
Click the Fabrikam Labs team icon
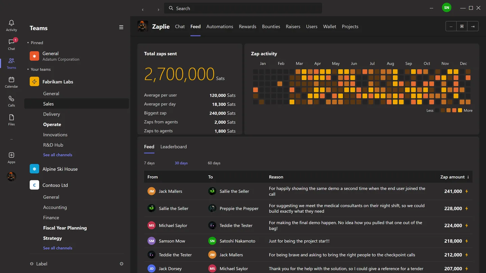click(34, 82)
